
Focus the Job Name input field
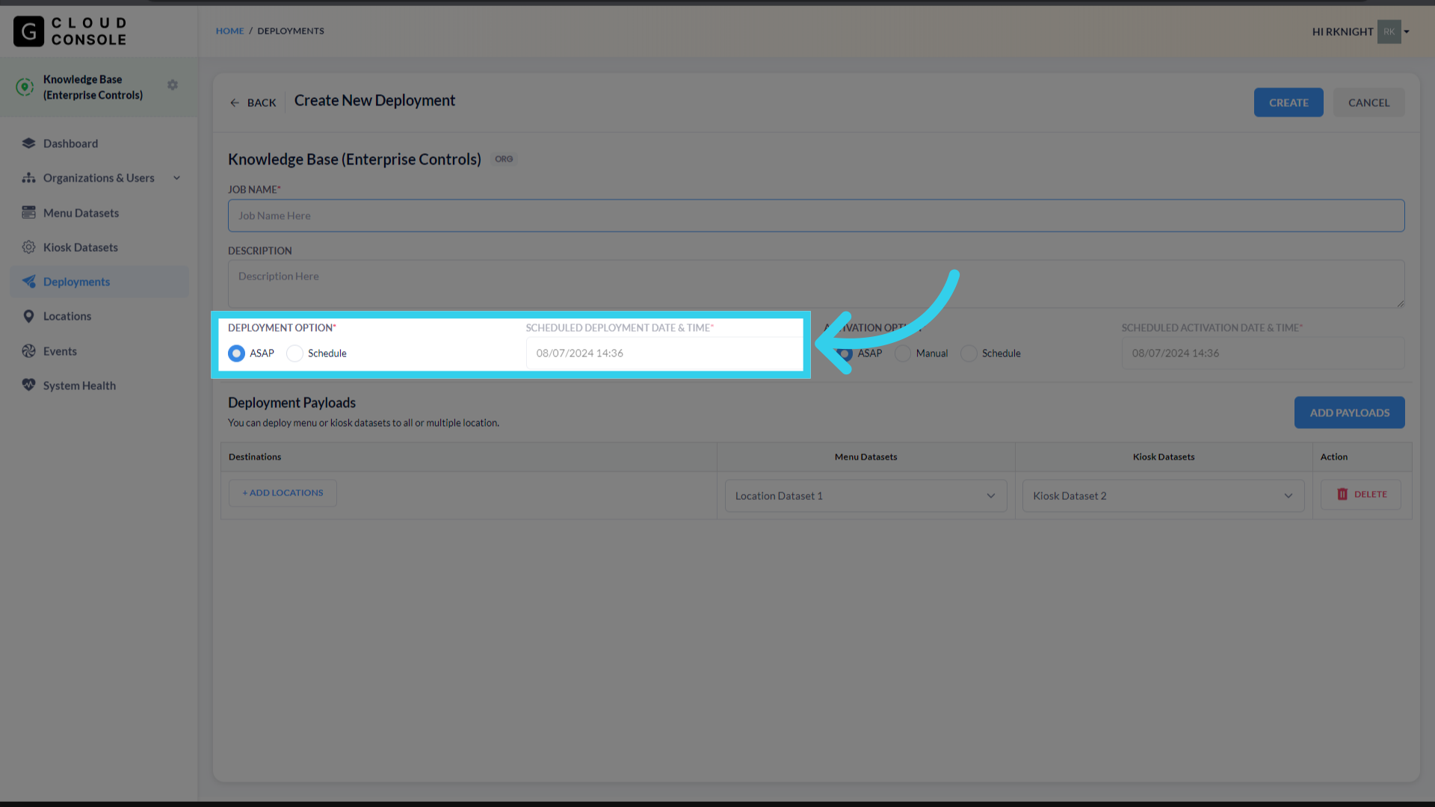pyautogui.click(x=816, y=215)
